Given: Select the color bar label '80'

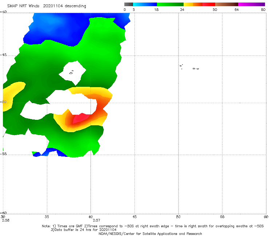Looking at the screenshot, I should pyautogui.click(x=263, y=9).
